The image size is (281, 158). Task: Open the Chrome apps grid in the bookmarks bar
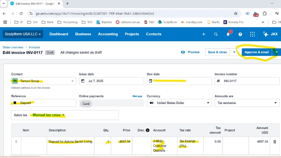(x=5, y=22)
